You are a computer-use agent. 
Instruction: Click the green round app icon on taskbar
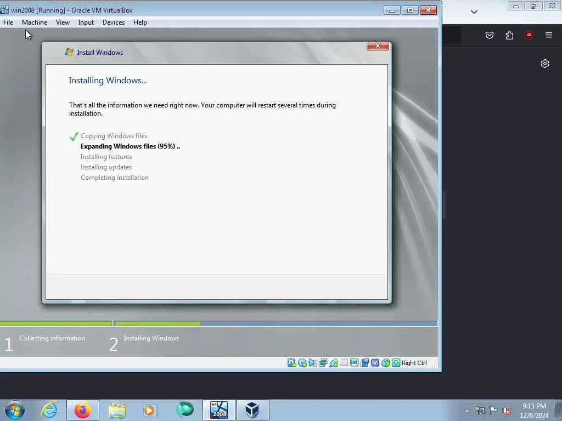[185, 409]
